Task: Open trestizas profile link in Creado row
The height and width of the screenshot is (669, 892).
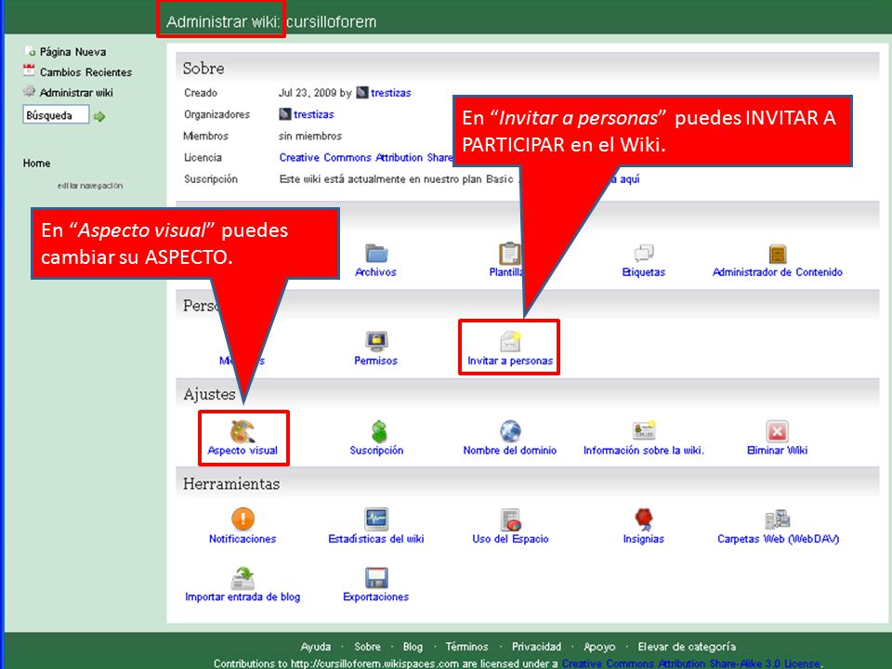Action: pos(391,93)
